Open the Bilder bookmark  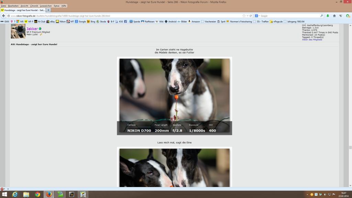pos(182,22)
